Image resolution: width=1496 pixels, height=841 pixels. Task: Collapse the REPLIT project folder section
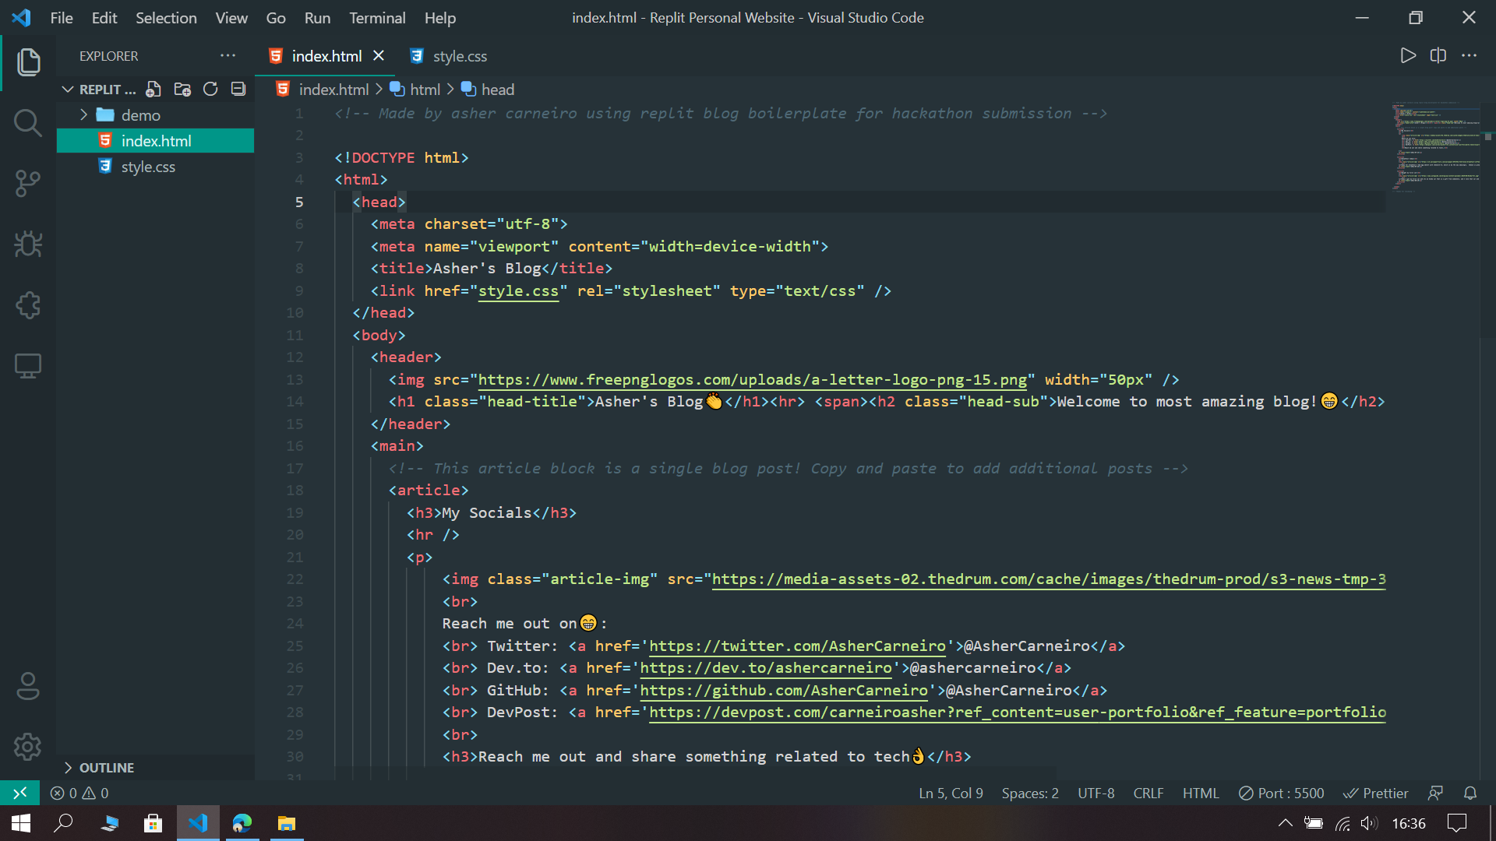point(69,90)
